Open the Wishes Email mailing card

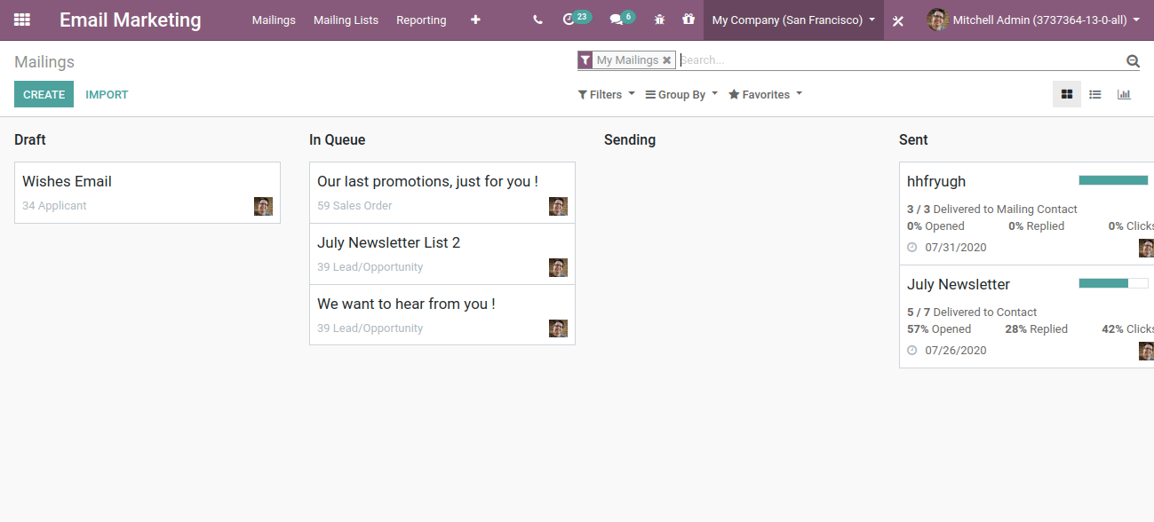[147, 193]
